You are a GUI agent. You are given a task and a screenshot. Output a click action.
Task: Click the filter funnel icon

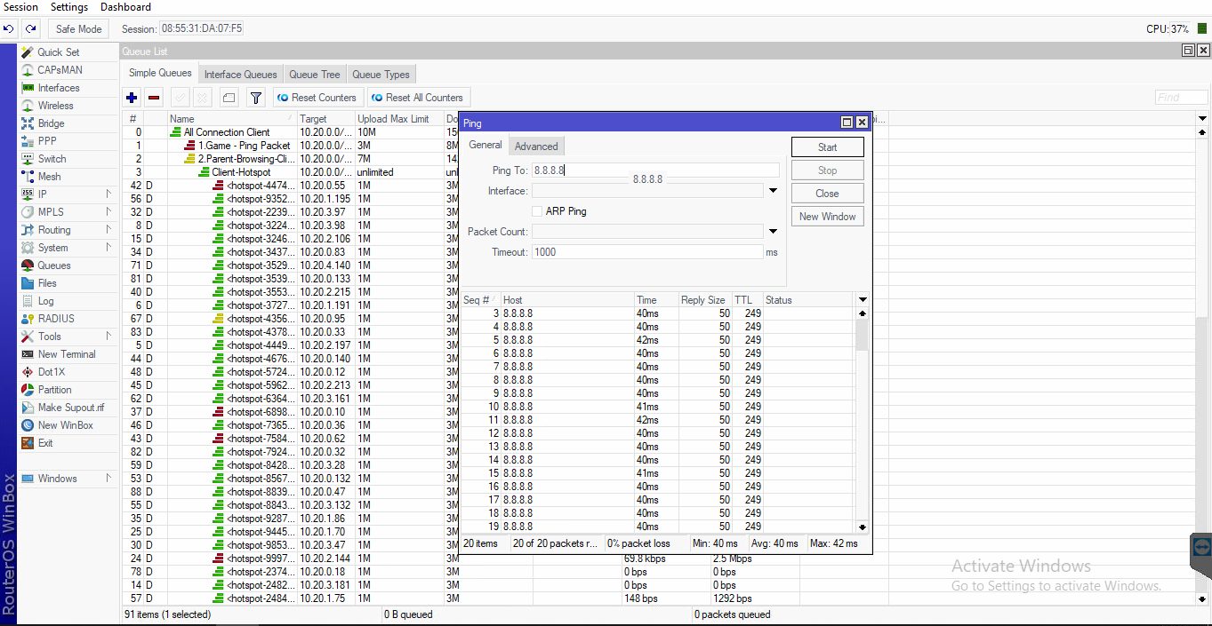(256, 98)
